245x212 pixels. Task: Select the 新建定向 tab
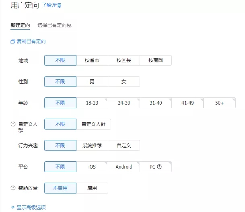pos(20,25)
